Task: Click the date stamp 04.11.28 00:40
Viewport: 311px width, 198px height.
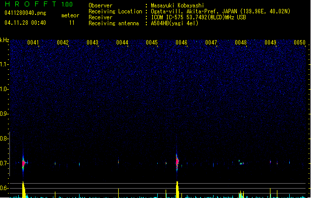Action: point(25,23)
